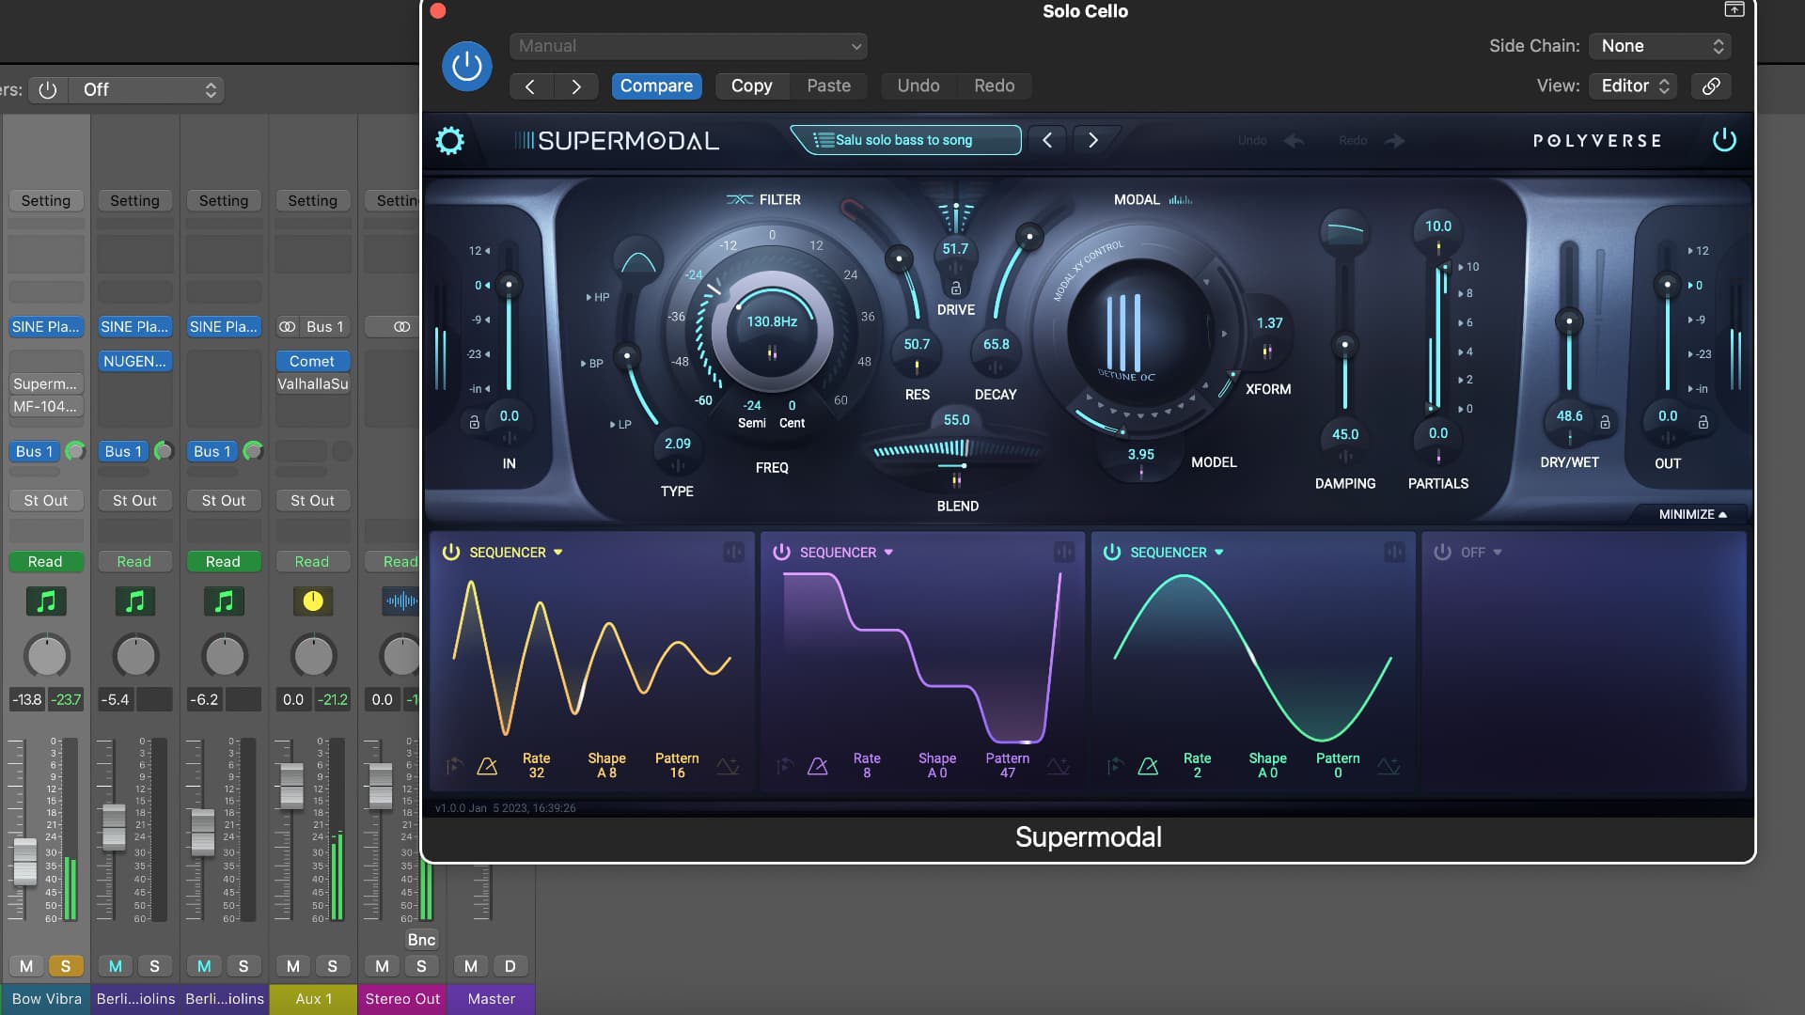Viewport: 1805px width, 1015px height.
Task: Click the Copy button
Action: tap(750, 86)
